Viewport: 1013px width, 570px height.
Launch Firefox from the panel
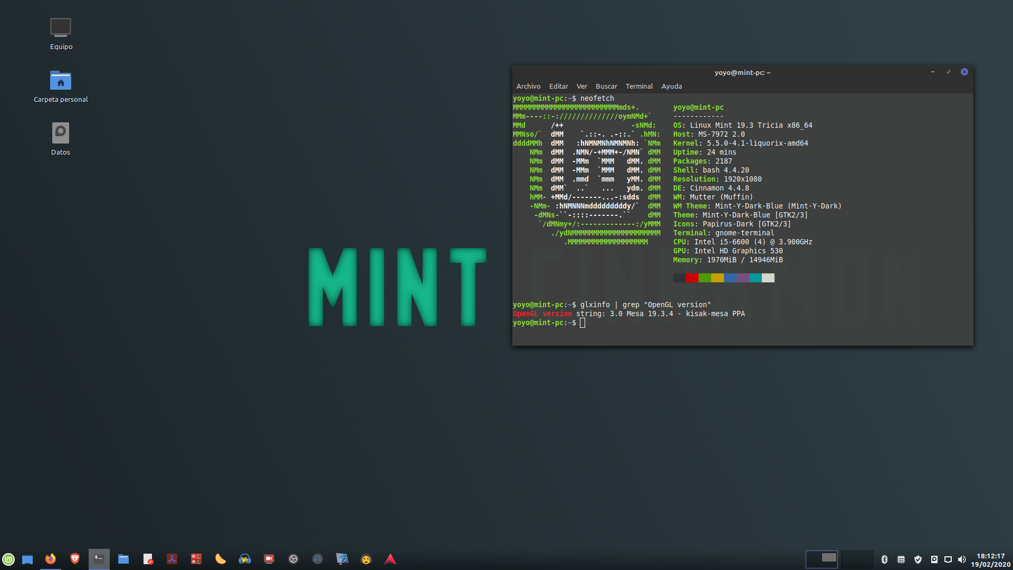coord(51,559)
